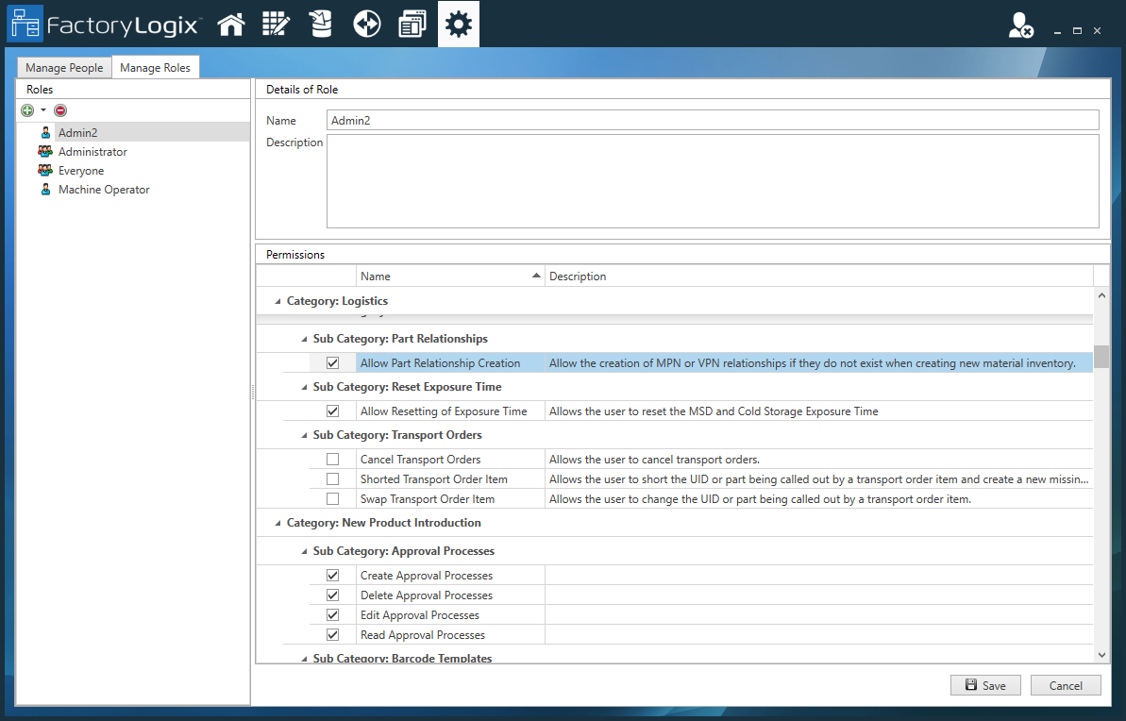Open the Logistics materials module icon

pyautogui.click(x=321, y=23)
